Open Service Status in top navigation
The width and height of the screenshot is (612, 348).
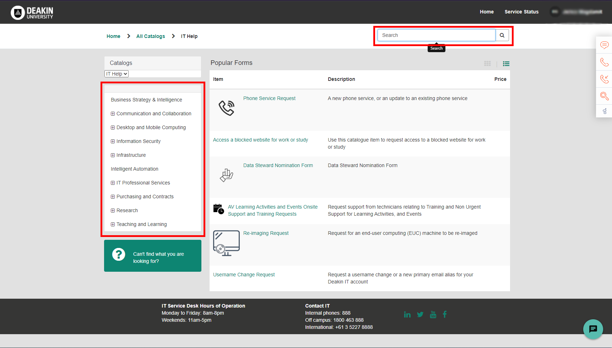(521, 12)
